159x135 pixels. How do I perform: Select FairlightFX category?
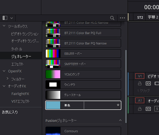click(20, 94)
